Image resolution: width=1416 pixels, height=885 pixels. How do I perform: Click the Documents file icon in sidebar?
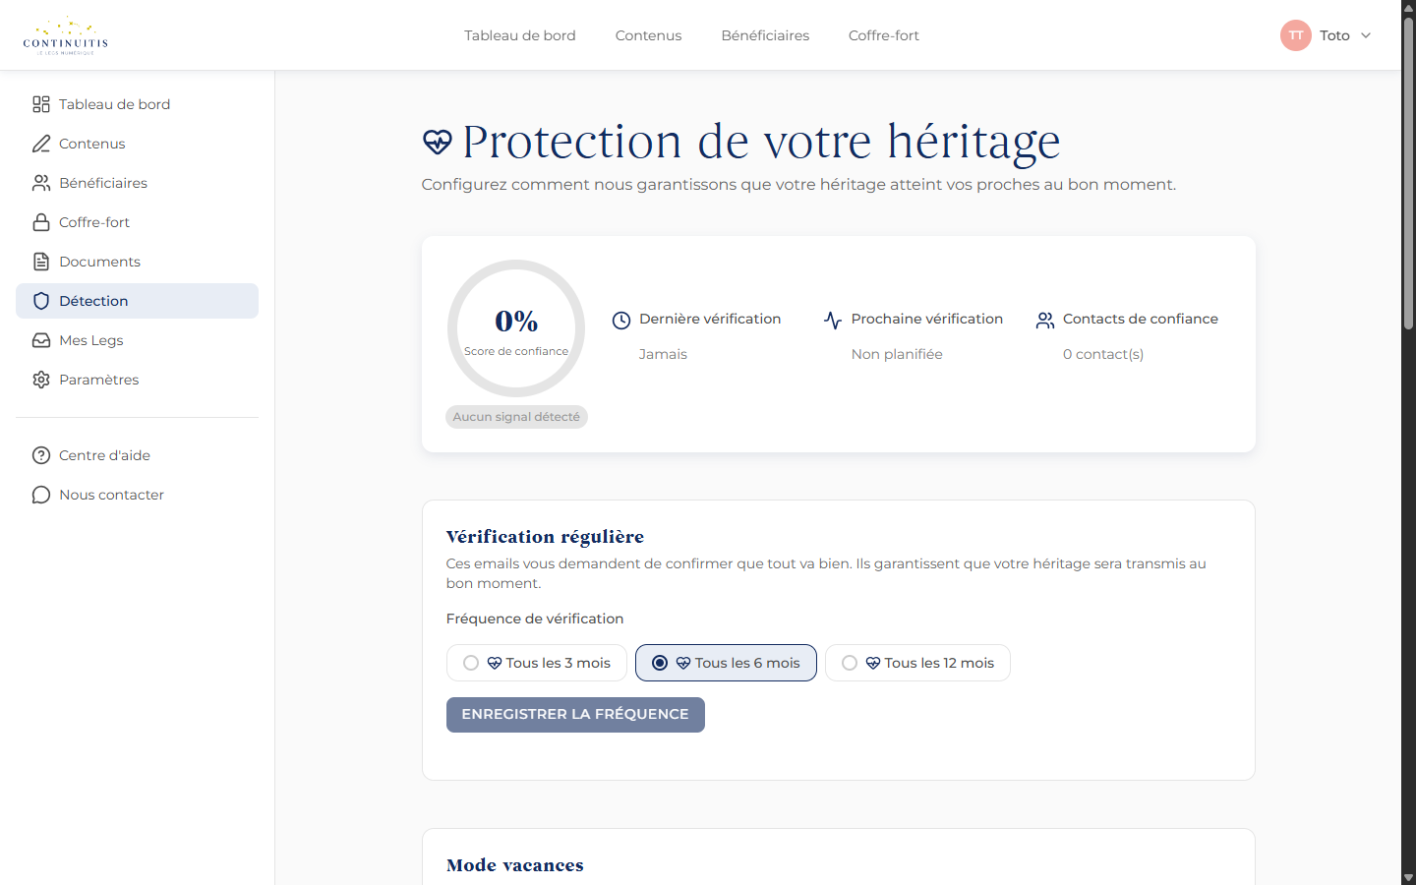[40, 261]
